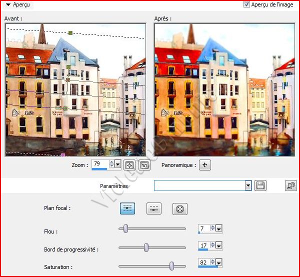This screenshot has height=277, width=300.
Task: Open the Paramètres presets dropdown
Action: pos(248,185)
